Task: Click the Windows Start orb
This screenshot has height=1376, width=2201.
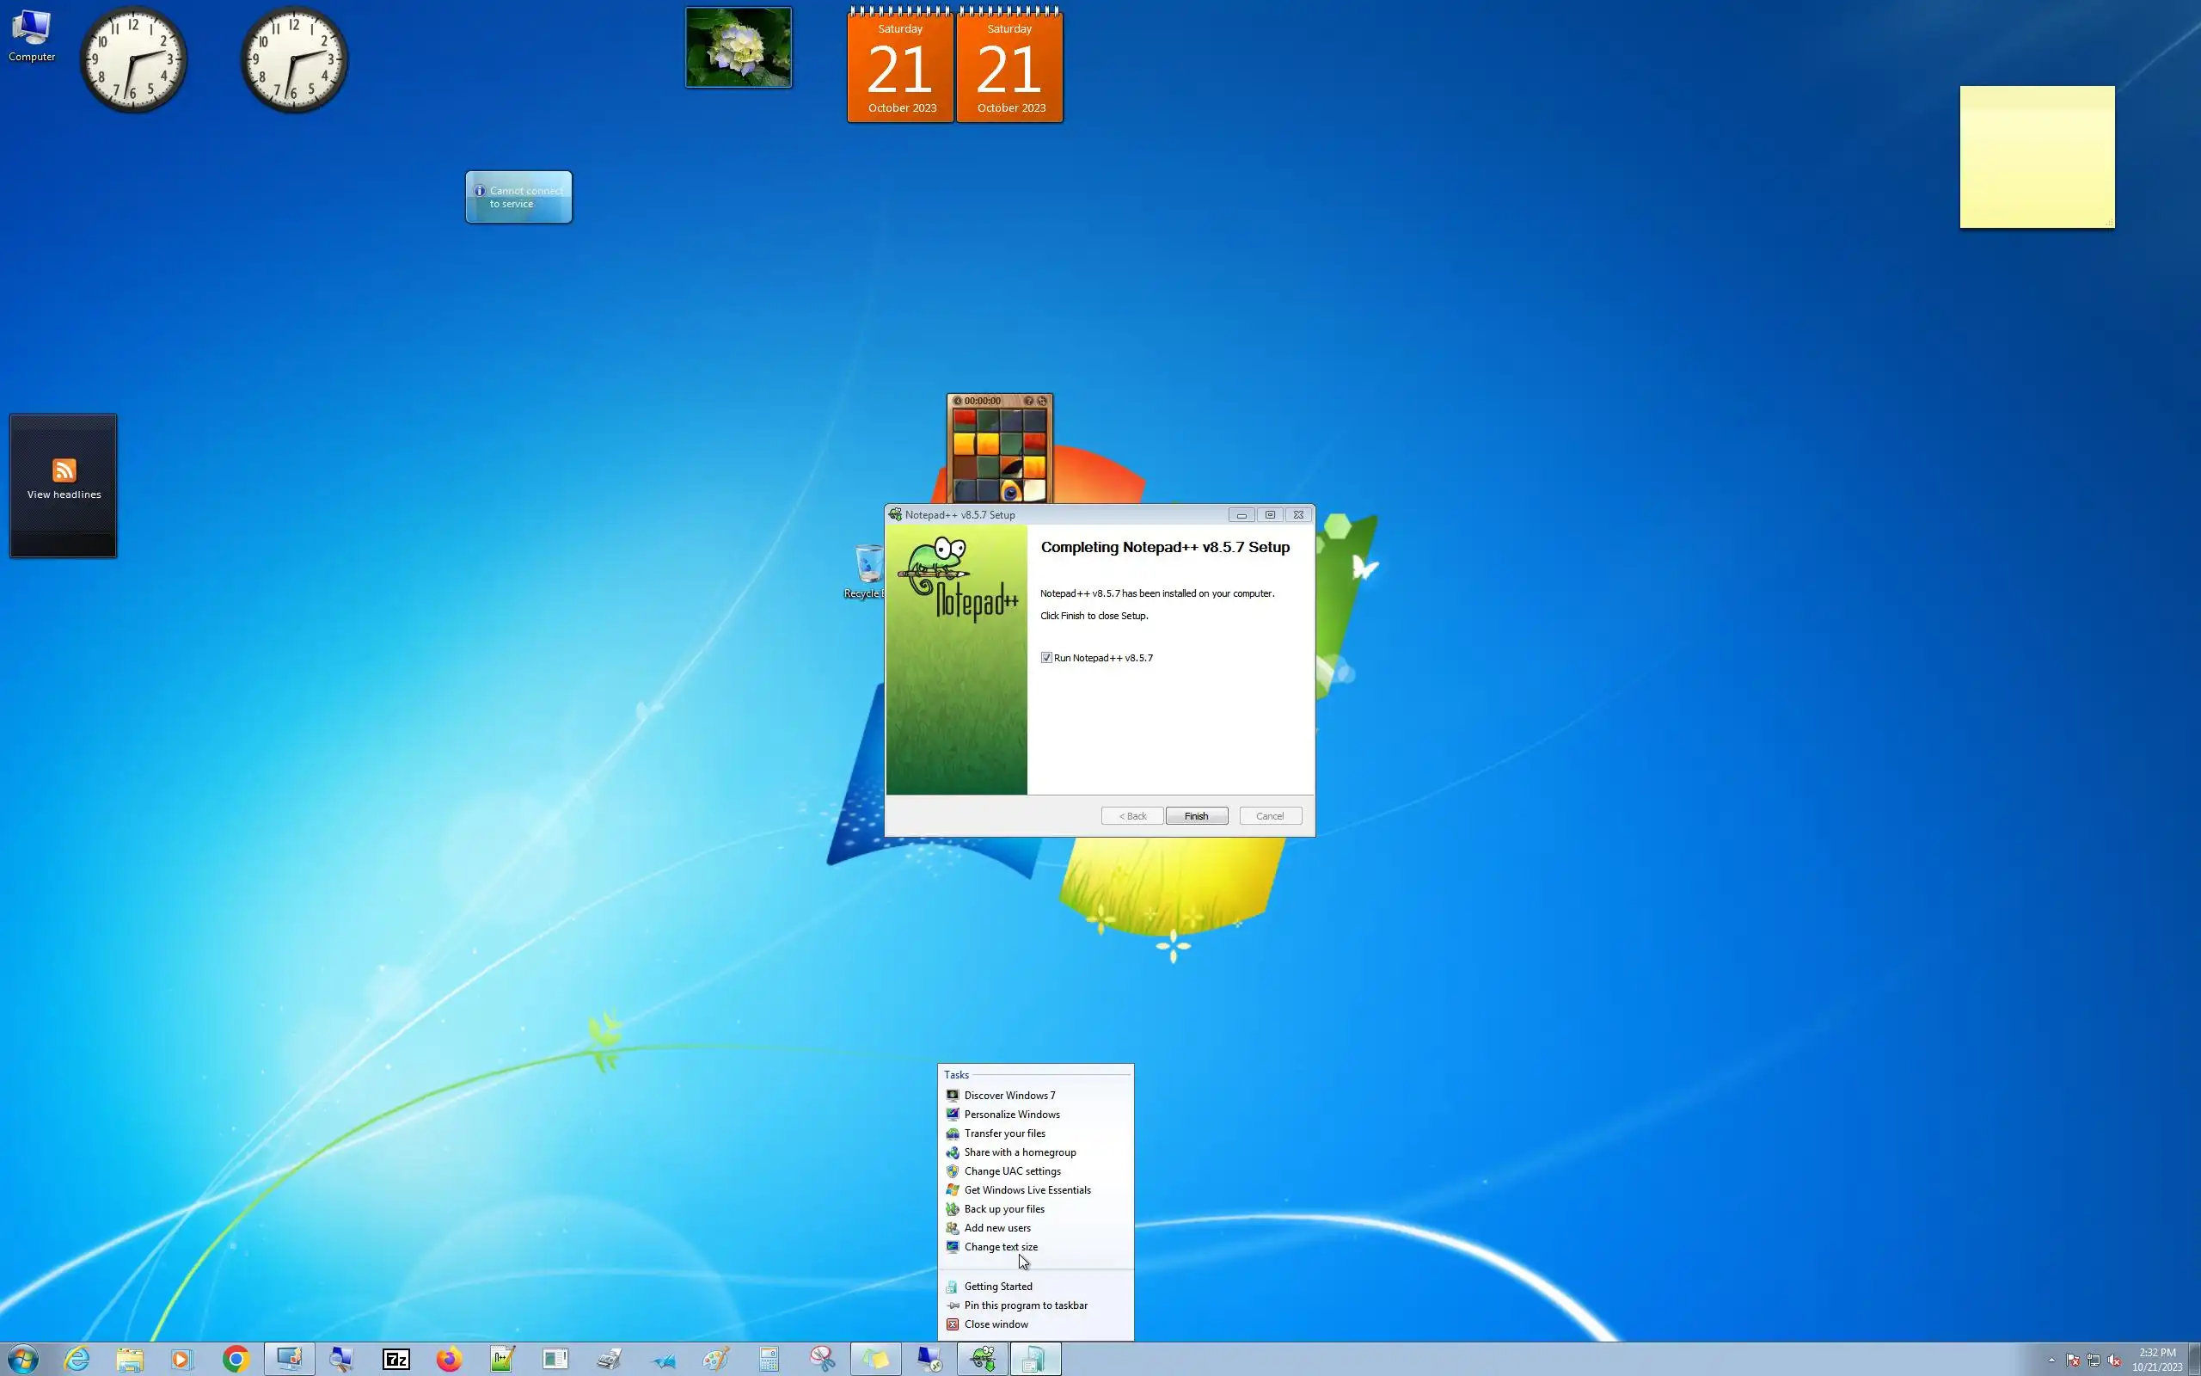Action: [24, 1359]
